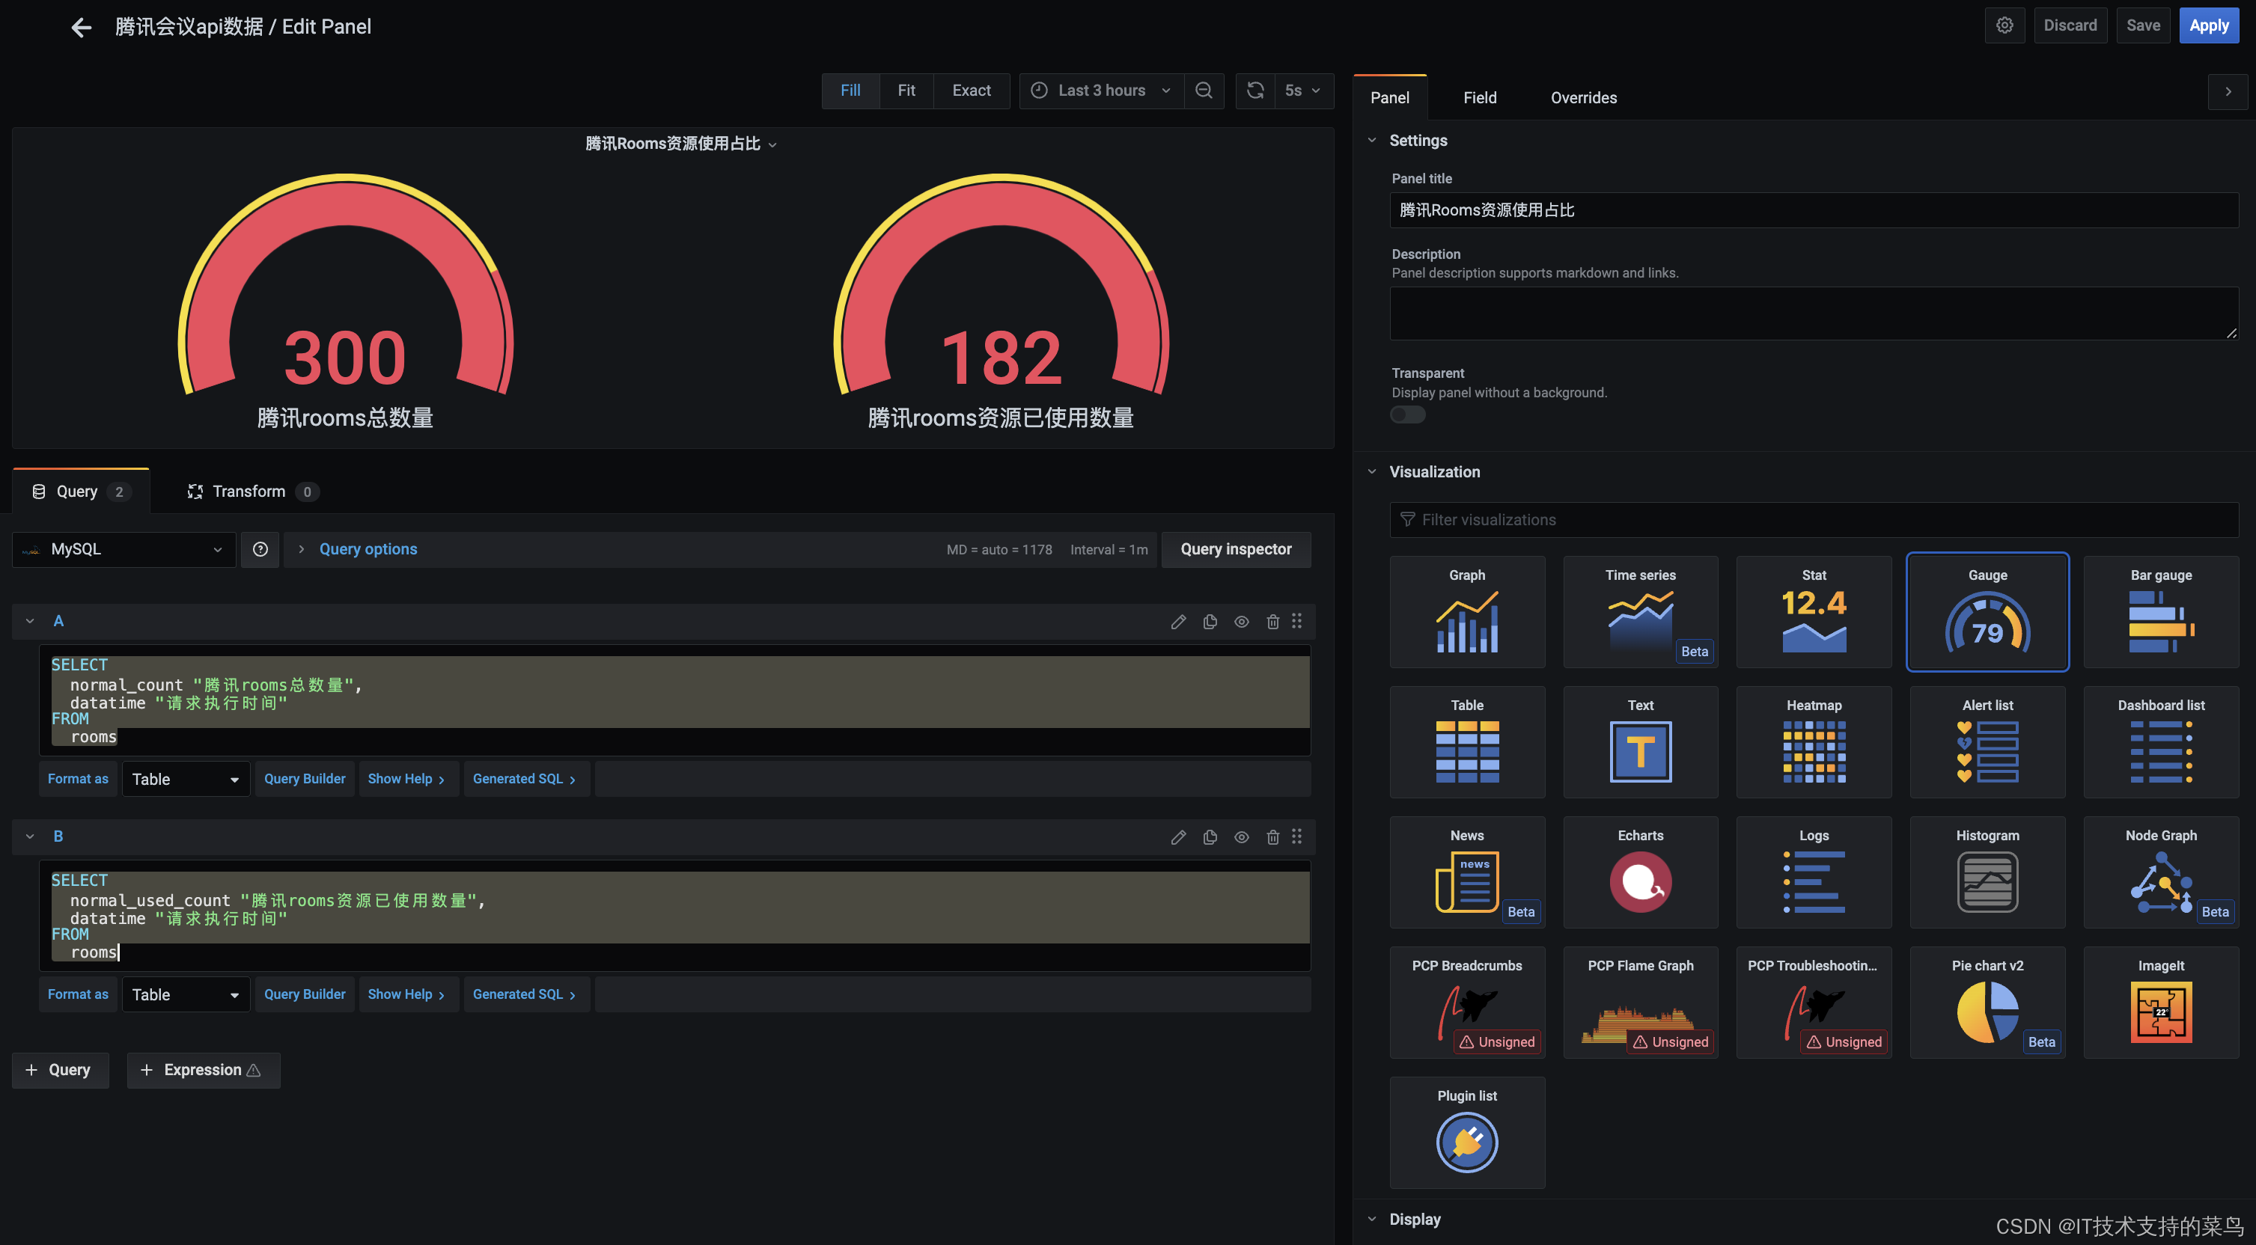Select Gauge visualization
The image size is (2256, 1245).
point(1987,612)
